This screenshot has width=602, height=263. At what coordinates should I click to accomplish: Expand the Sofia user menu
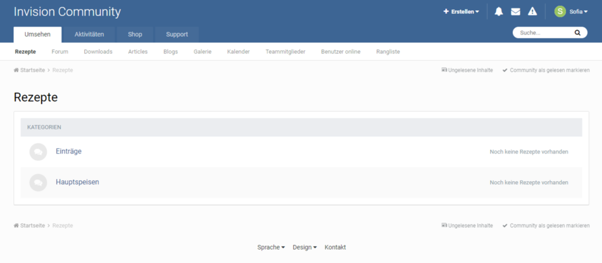[579, 11]
